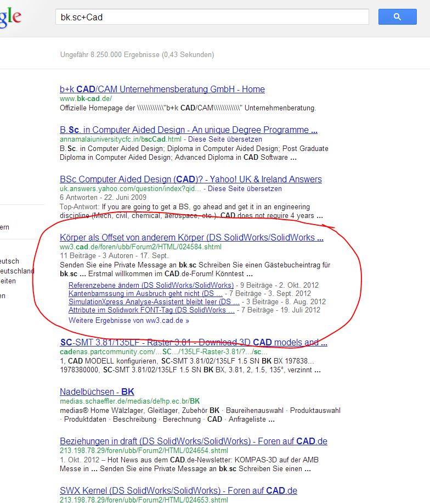Click Weitere Ergebnisse von ww3.cad.de
430x503 pixels.
click(x=129, y=321)
